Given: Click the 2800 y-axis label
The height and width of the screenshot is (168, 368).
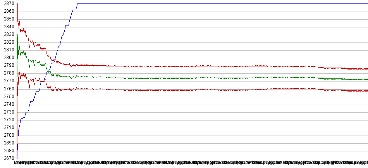Looking at the screenshot, I should [7, 58].
